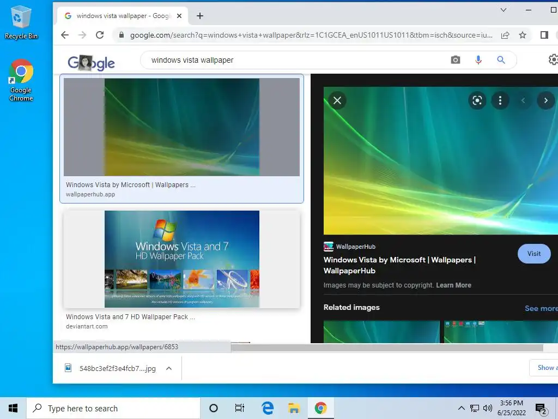Click the taskbar search box
The height and width of the screenshot is (419, 558).
113,408
